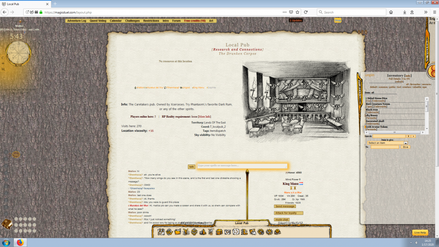Unpin the Inventory panel
439x247 pixels.
click(370, 75)
